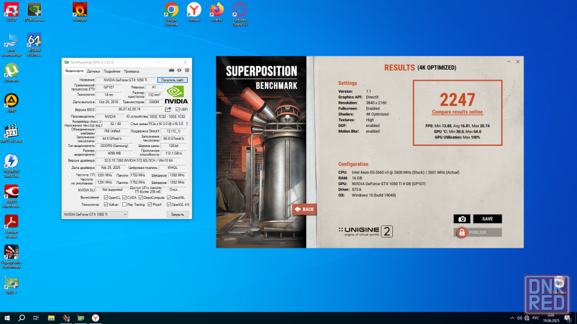Image resolution: width=577 pixels, height=324 pixels.
Task: Click bus interface question mark help
Action: point(187,124)
